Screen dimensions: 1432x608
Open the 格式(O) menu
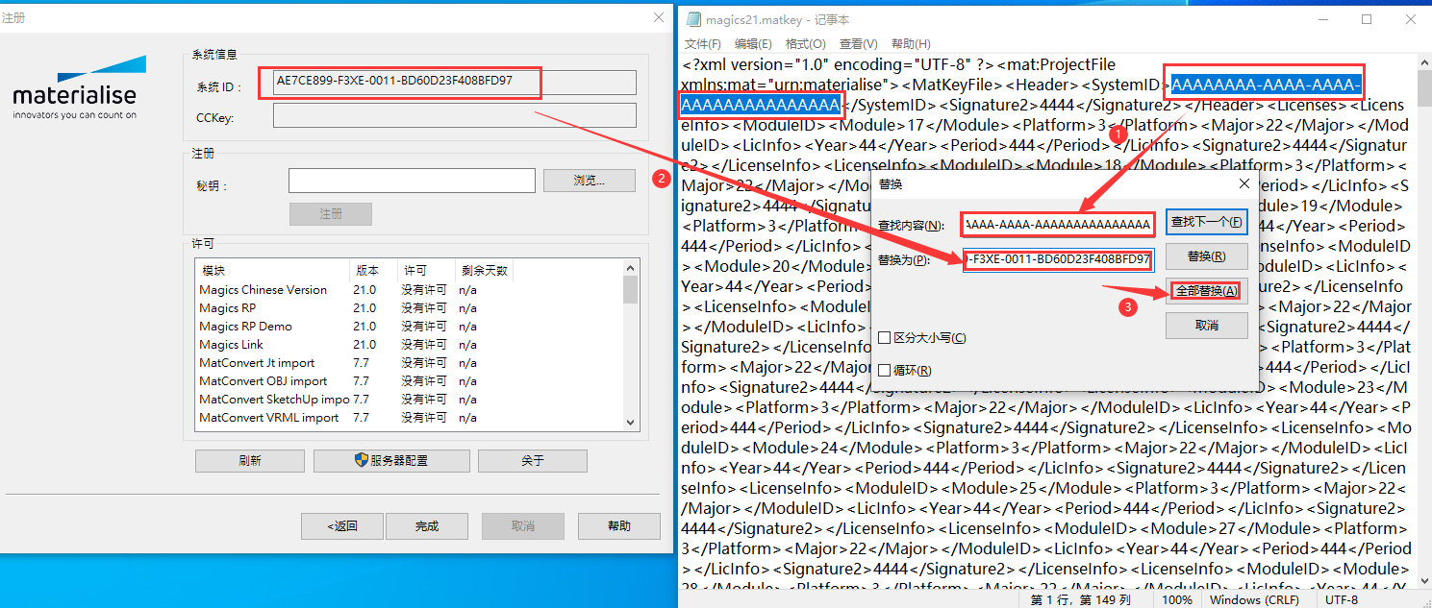pos(805,44)
